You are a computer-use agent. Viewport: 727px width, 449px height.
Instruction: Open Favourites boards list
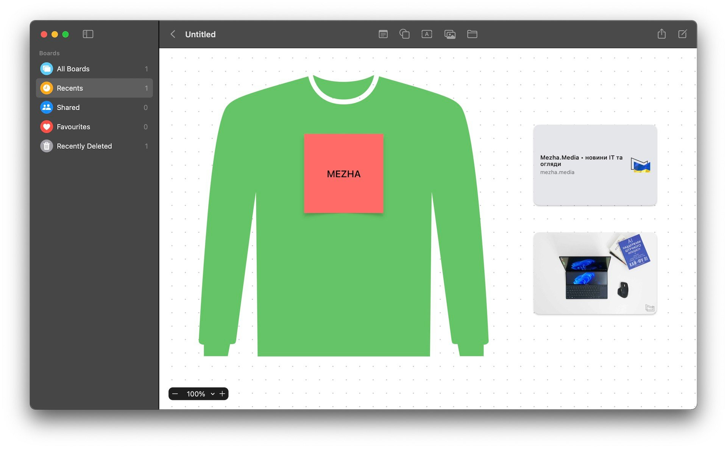pos(94,127)
